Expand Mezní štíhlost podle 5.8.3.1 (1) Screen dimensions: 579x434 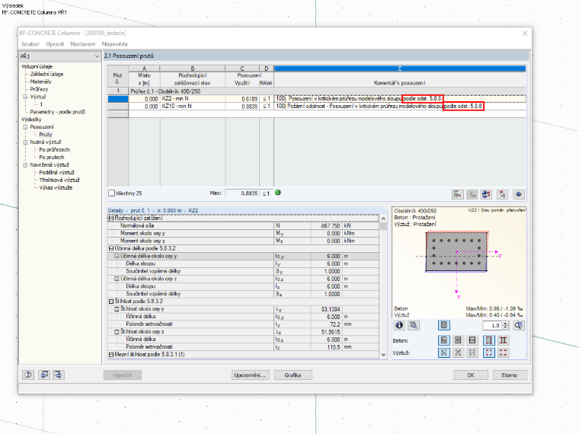coord(110,354)
